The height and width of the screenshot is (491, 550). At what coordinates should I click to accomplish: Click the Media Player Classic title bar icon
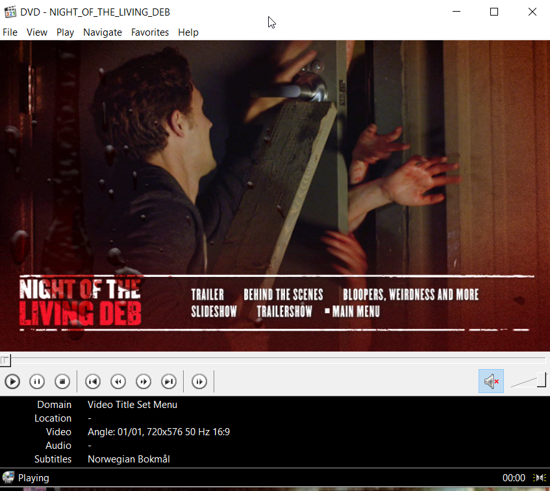coord(10,12)
